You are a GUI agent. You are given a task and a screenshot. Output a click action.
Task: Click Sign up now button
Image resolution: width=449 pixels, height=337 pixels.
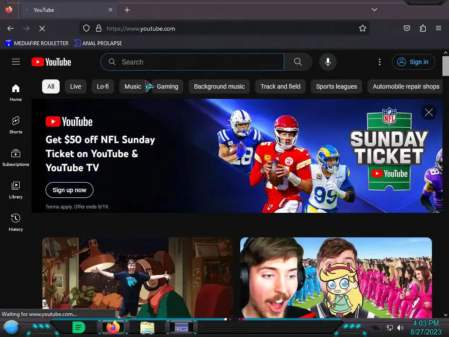coord(69,190)
